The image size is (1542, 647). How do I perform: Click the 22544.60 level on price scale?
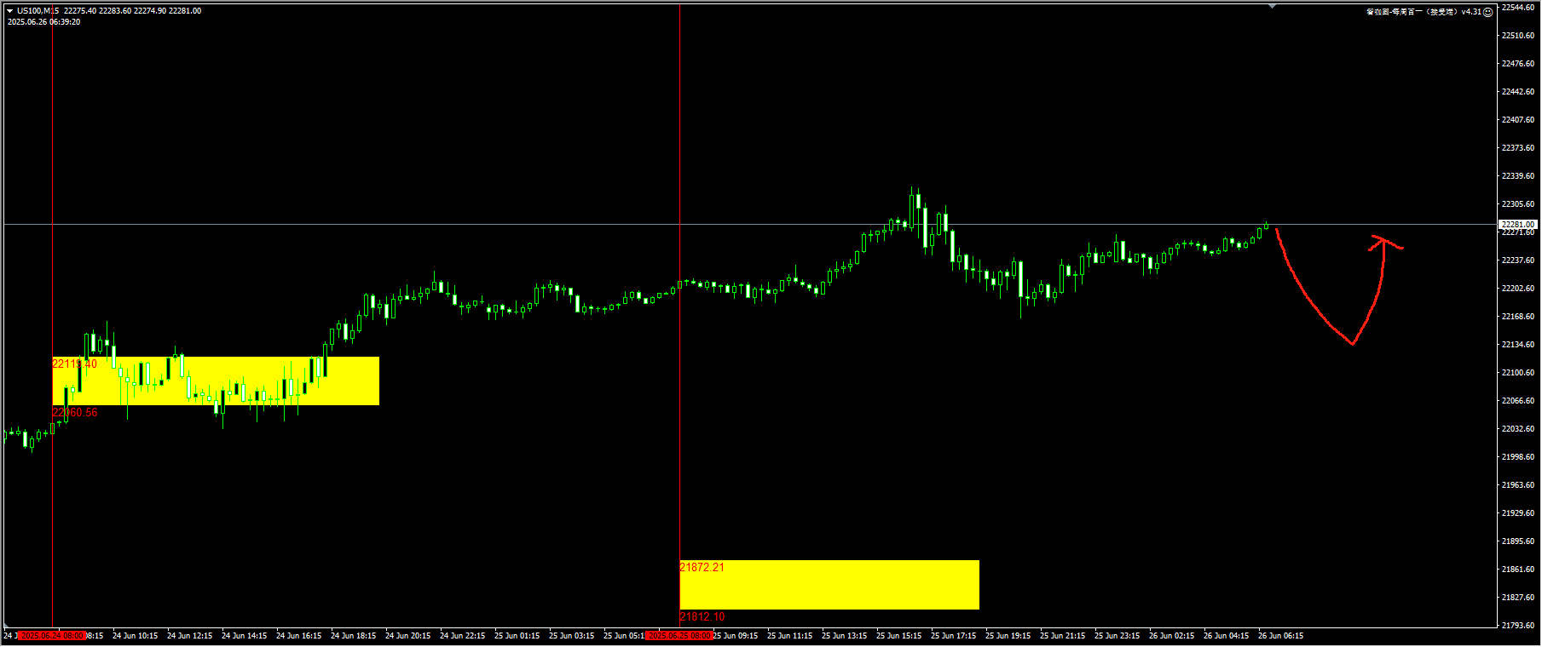1517,8
